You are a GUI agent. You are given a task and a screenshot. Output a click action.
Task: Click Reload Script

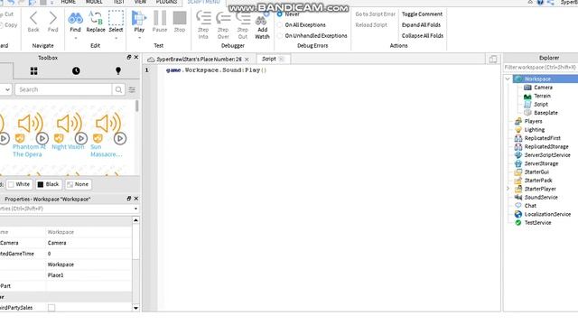pyautogui.click(x=371, y=24)
